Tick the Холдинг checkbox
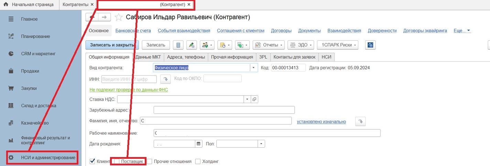The width and height of the screenshot is (490, 166). tap(198, 161)
